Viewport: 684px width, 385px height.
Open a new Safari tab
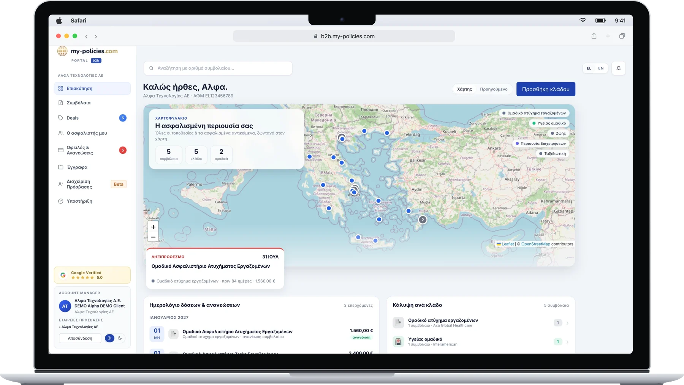[608, 36]
